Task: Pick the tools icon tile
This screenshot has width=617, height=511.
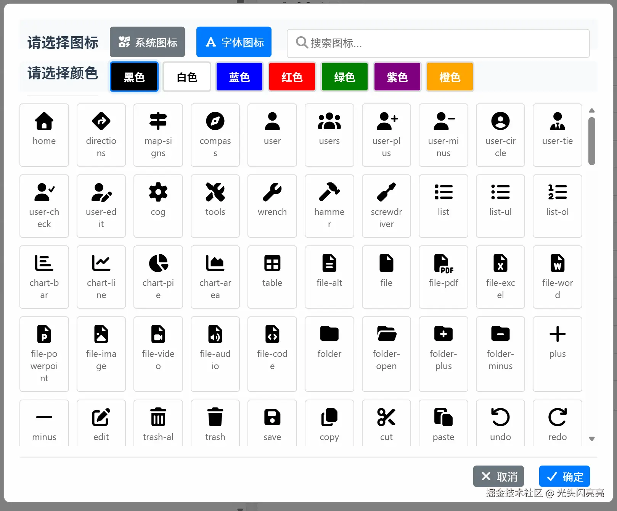Action: [215, 206]
